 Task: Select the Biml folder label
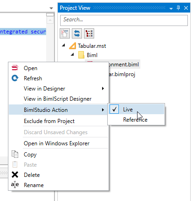(x=92, y=55)
